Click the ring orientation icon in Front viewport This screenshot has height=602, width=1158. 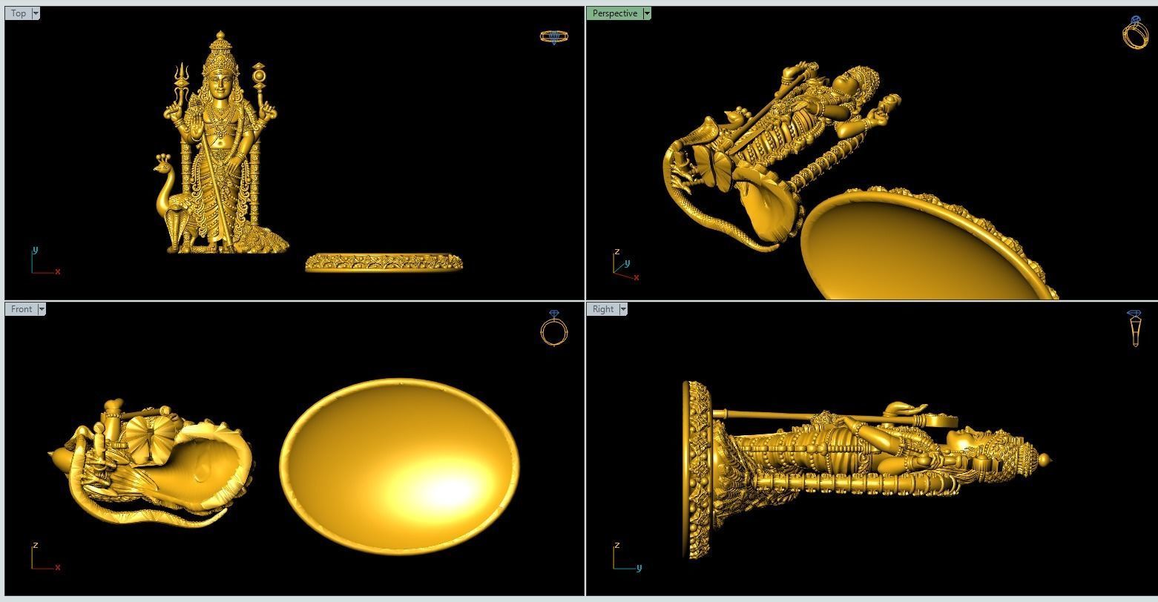(x=554, y=328)
